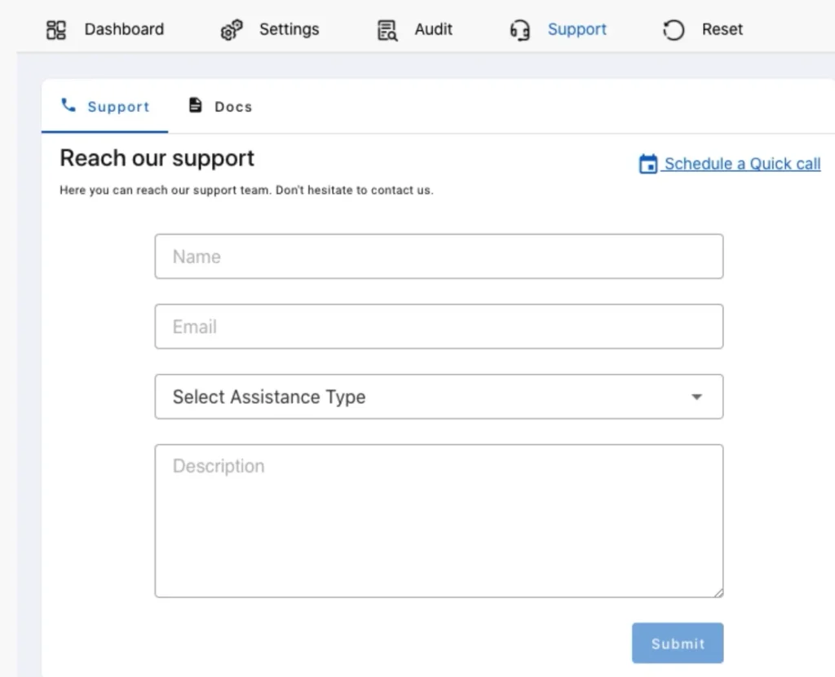Click the assistance type dropdown arrow
The width and height of the screenshot is (835, 677).
tap(697, 397)
